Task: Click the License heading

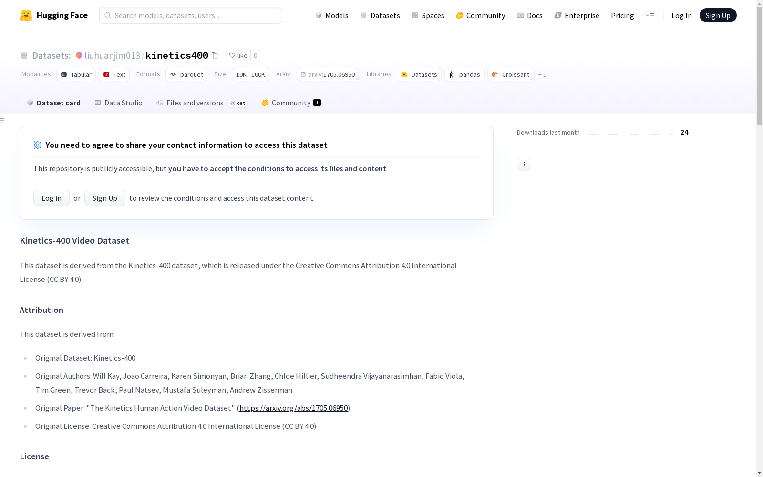Action: pyautogui.click(x=34, y=456)
